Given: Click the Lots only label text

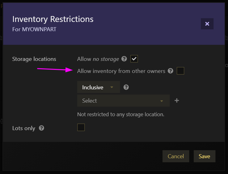Looking at the screenshot, I should pos(24,128).
